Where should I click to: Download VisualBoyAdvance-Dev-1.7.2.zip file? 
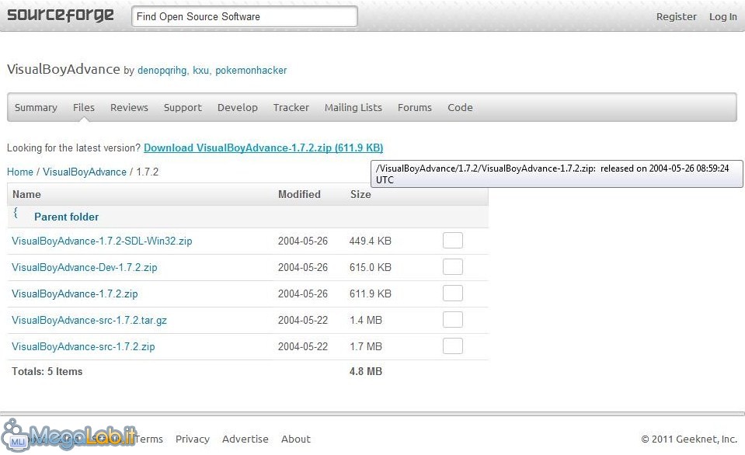pos(84,267)
